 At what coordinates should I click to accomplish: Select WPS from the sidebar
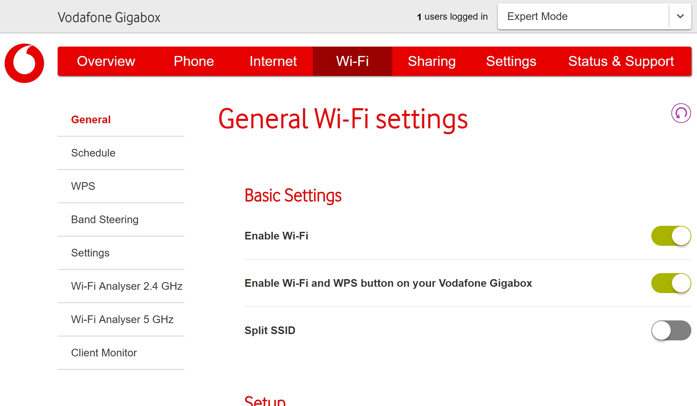[x=83, y=186]
